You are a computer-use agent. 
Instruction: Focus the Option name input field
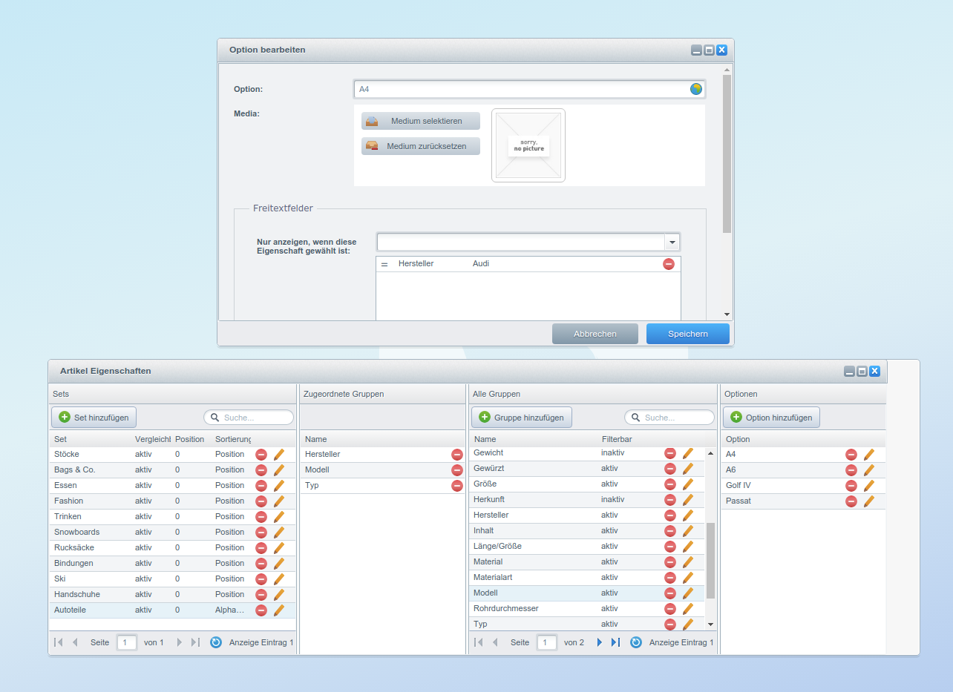(x=523, y=89)
